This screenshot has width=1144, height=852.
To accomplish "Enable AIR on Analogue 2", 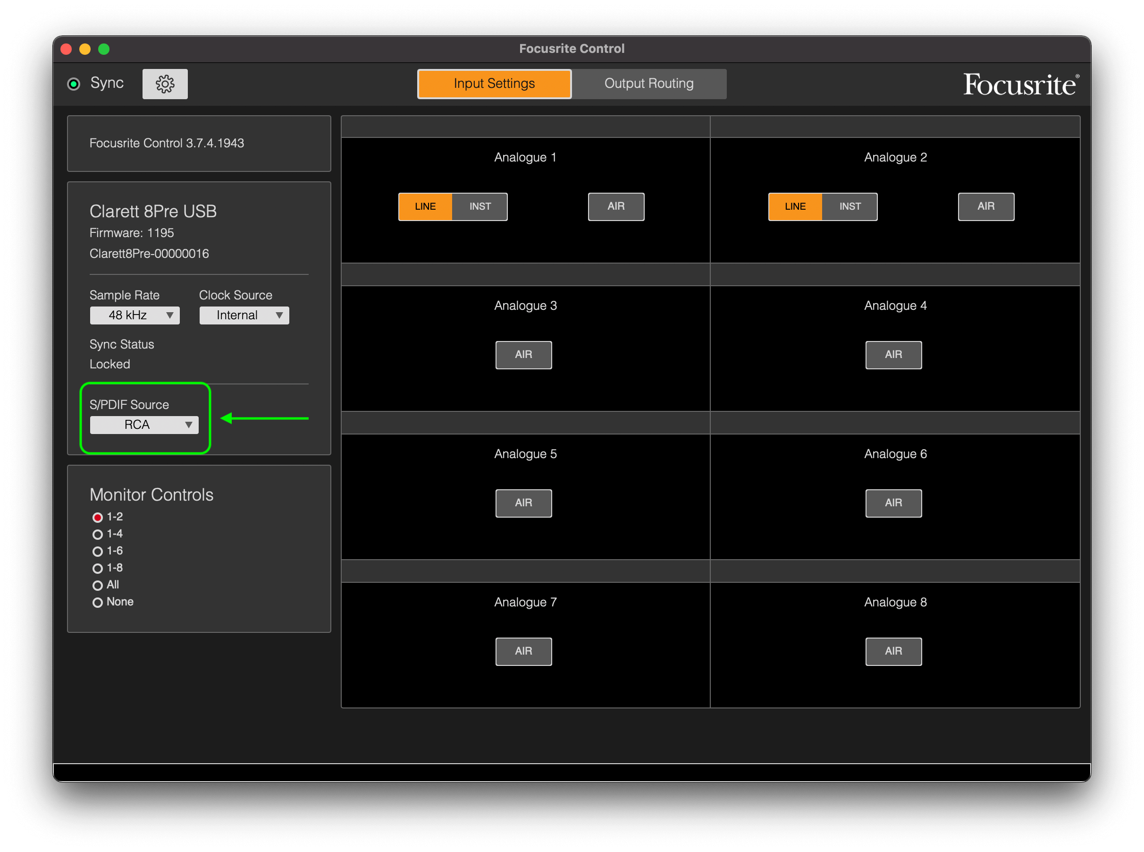I will (986, 206).
